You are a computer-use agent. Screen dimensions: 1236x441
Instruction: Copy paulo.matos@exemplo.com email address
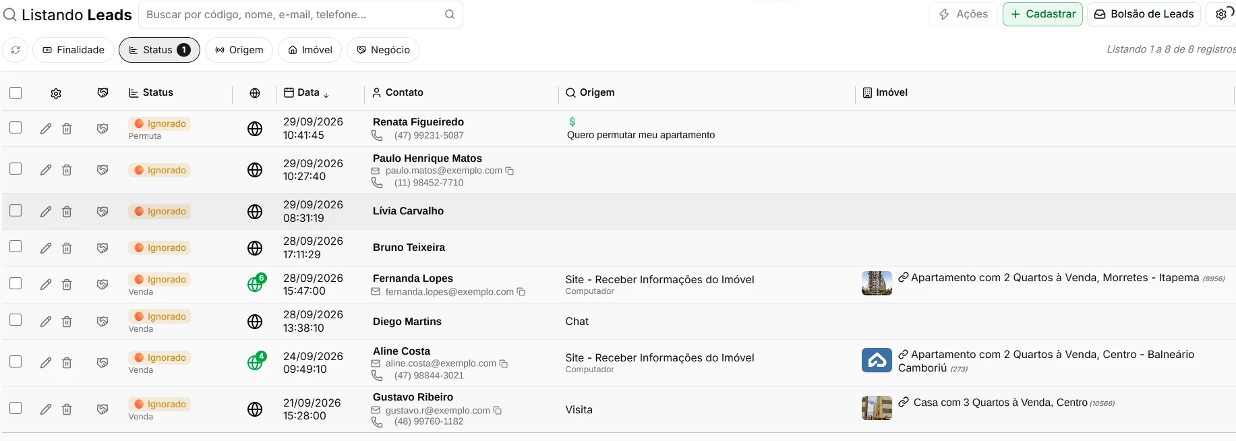(510, 171)
